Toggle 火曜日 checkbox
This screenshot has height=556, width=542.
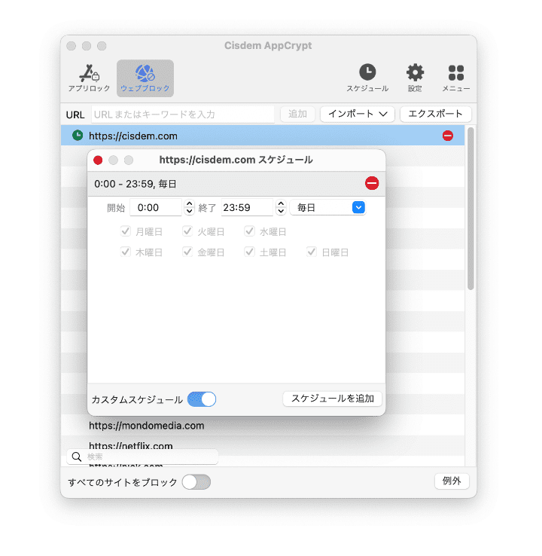(187, 231)
